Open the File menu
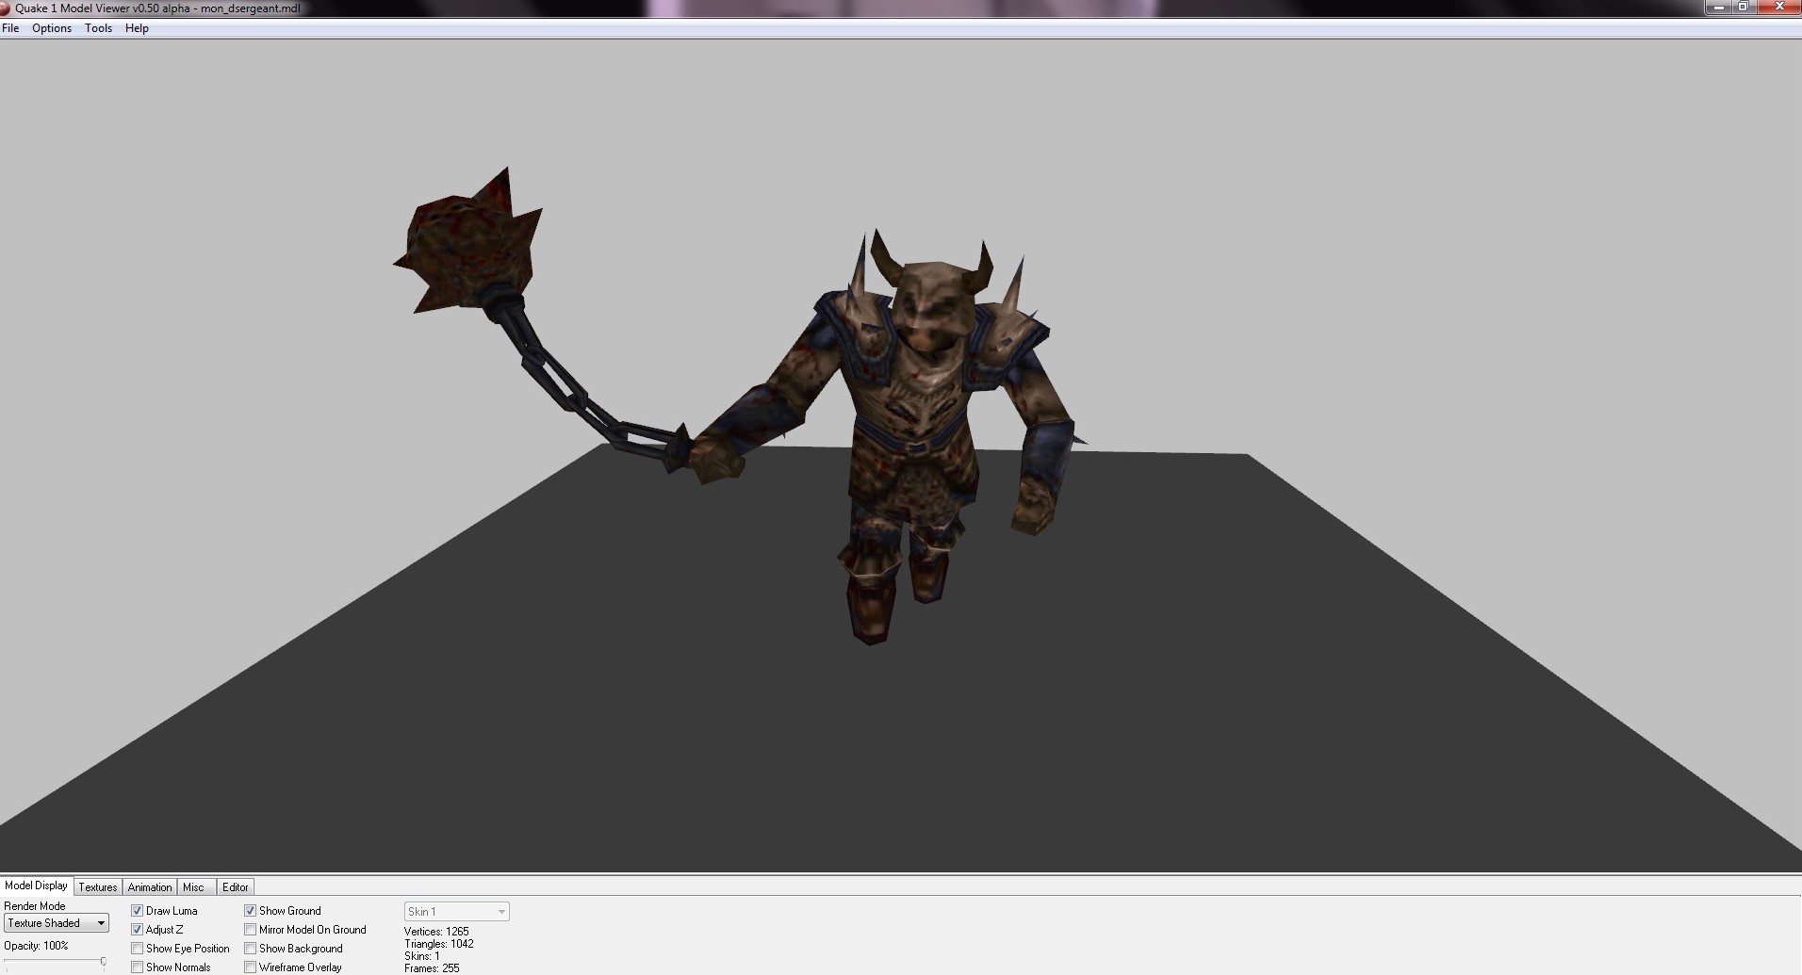 tap(10, 28)
